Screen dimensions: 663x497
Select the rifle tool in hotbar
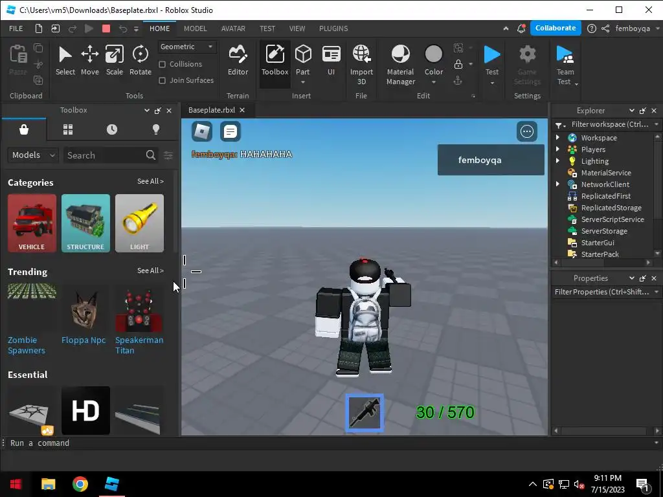pos(365,413)
